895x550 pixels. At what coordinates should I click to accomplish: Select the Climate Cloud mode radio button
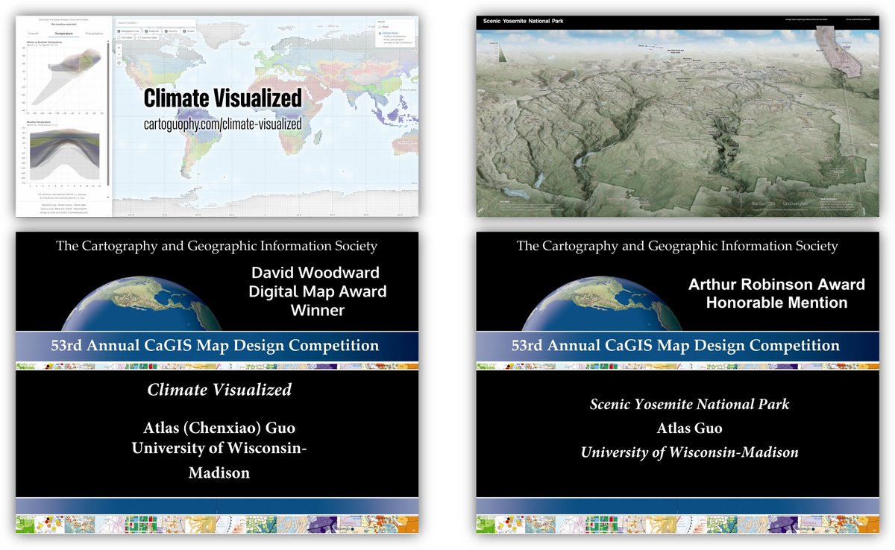380,34
